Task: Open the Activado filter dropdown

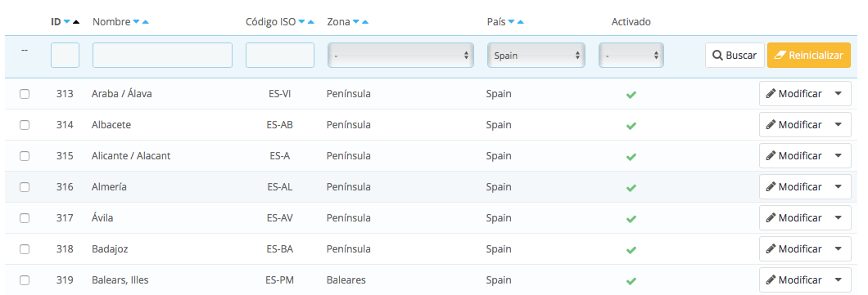Action: (x=631, y=56)
